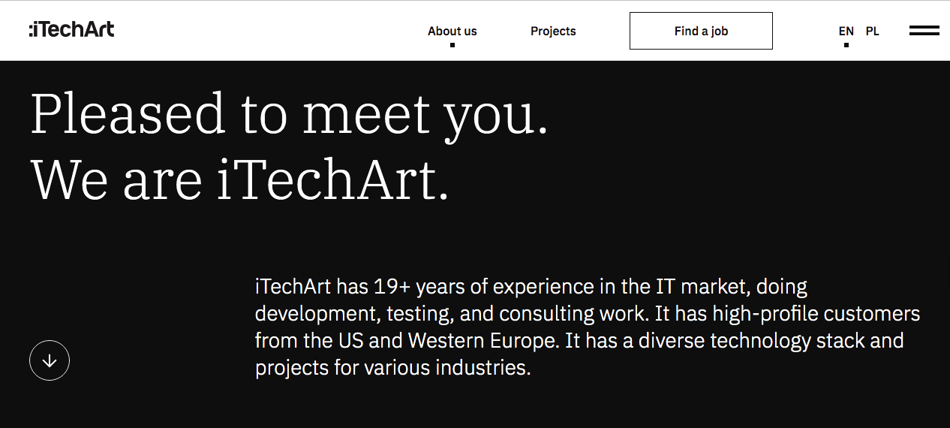Navigate to the Projects page
The width and height of the screenshot is (950, 428).
pos(553,31)
